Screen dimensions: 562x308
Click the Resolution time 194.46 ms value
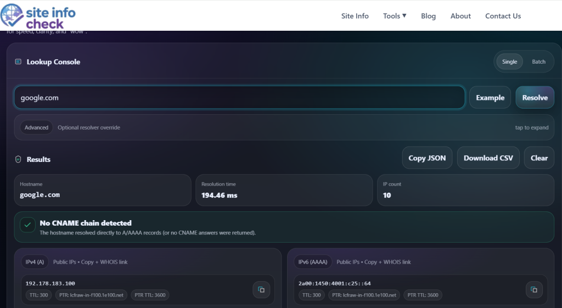point(220,195)
